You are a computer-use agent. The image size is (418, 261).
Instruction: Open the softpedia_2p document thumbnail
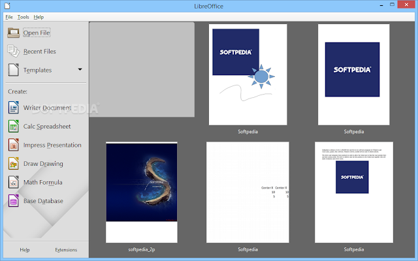point(142,192)
